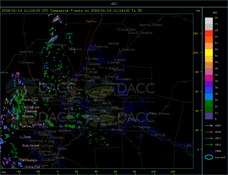
Task: Click the 'Borbollon' map label
Action: tap(82, 75)
